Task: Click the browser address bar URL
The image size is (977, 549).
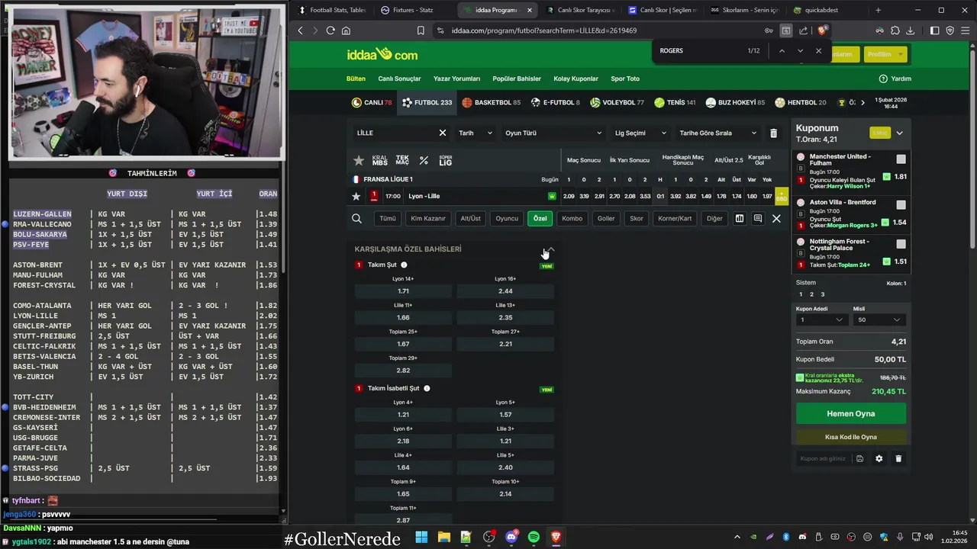Action: click(543, 30)
